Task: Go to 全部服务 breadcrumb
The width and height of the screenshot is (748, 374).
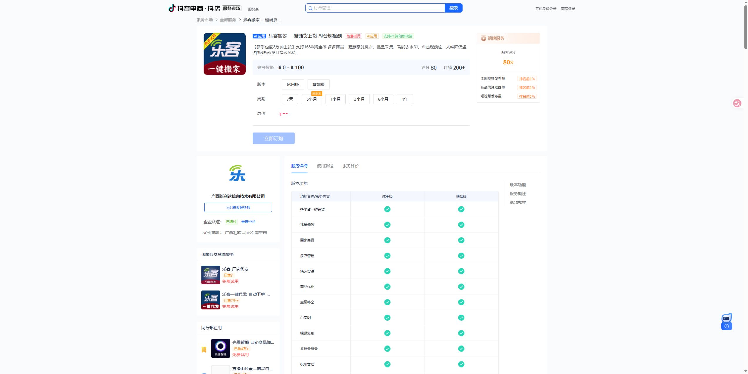Action: tap(228, 20)
